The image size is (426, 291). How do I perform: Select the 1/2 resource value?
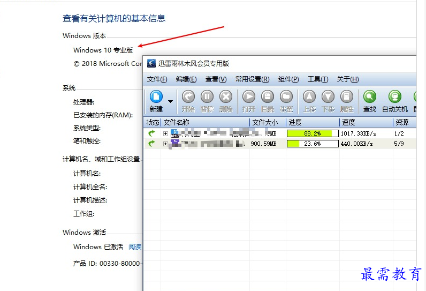[399, 133]
